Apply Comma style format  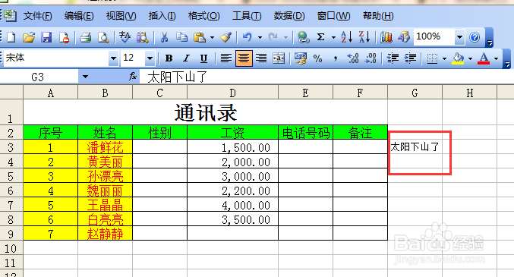coord(335,58)
